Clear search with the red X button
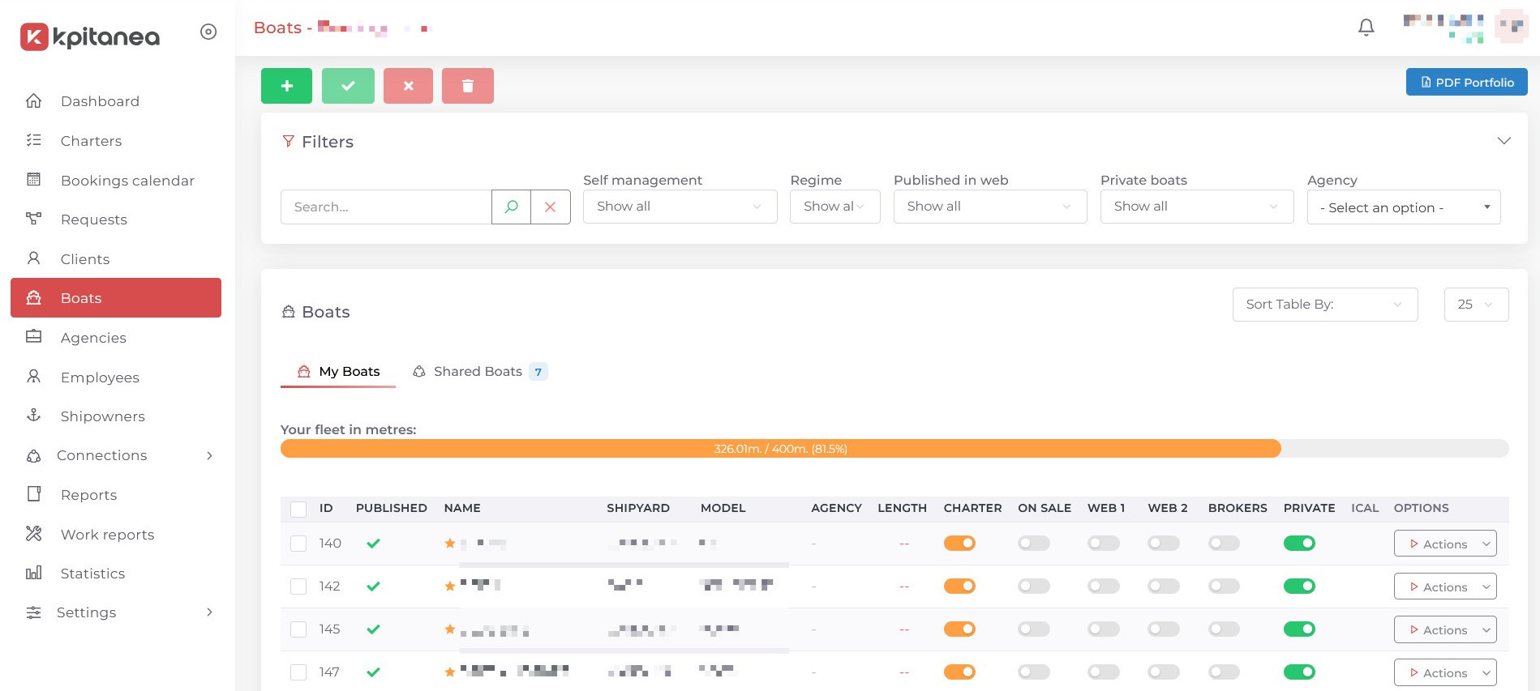Viewport: 1540px width, 691px height. (x=551, y=207)
